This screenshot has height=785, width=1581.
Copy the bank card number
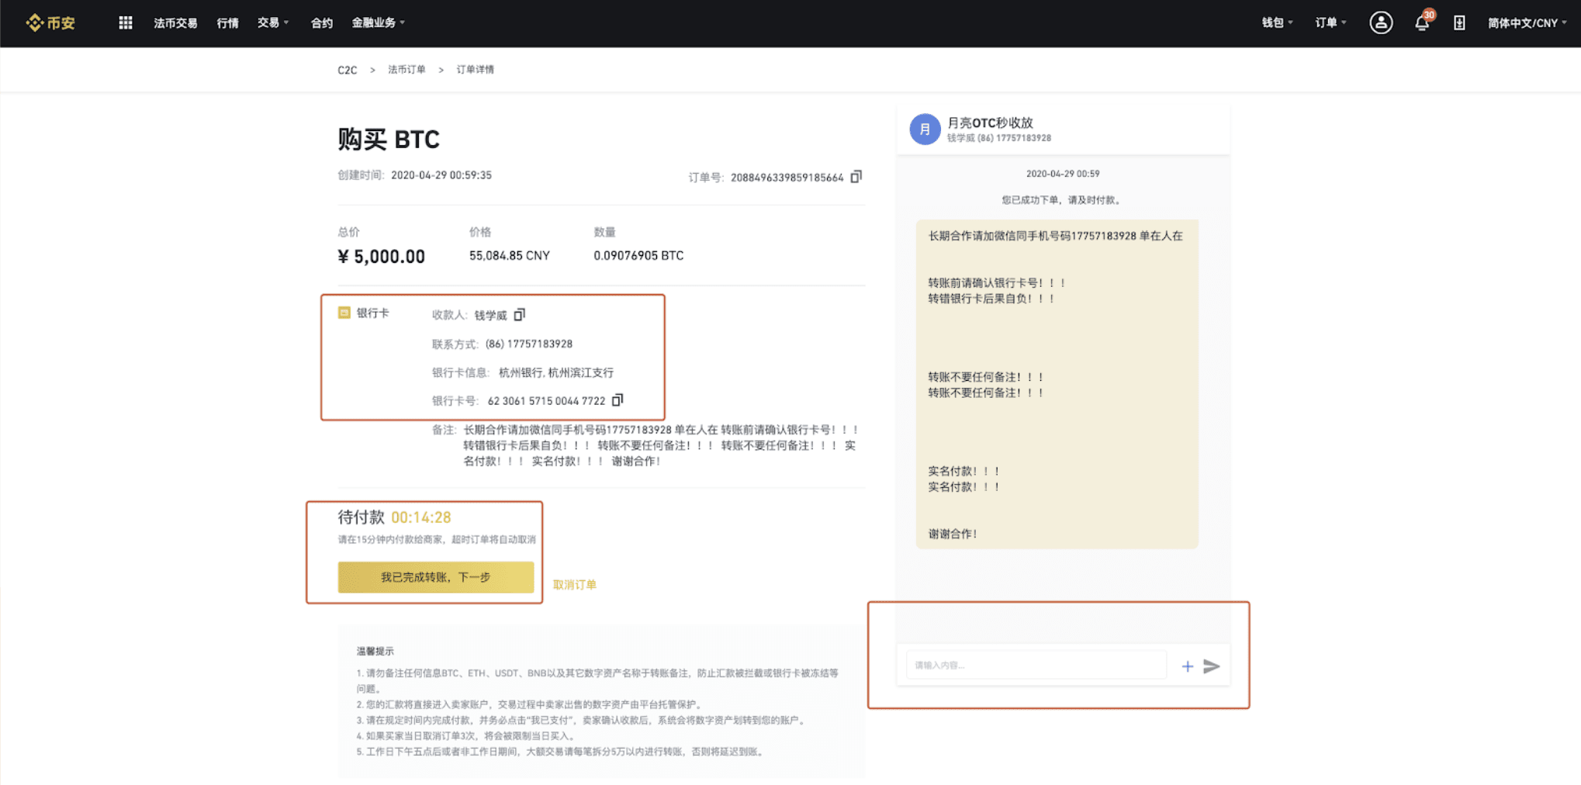click(618, 400)
